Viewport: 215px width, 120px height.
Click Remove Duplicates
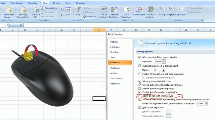coord(114,12)
